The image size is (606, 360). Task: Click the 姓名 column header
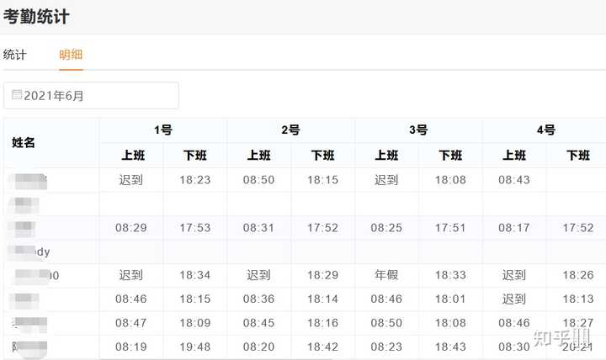coord(24,143)
